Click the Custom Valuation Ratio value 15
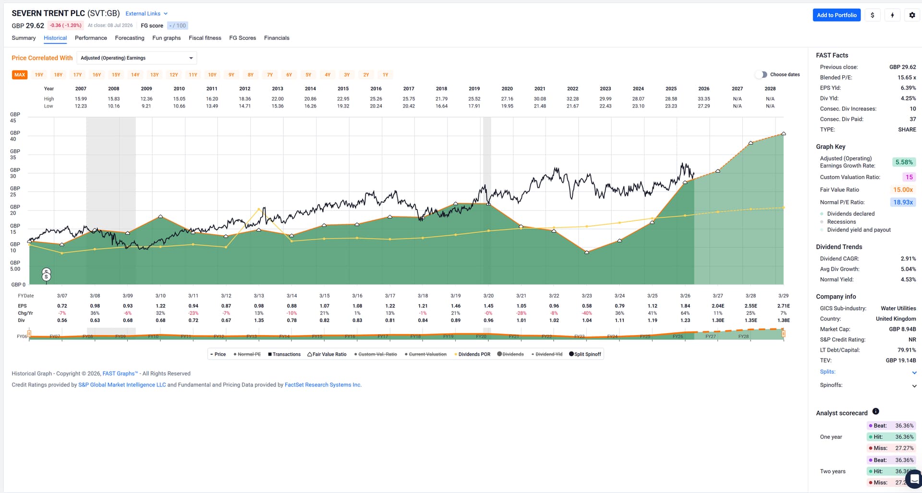 tap(909, 177)
